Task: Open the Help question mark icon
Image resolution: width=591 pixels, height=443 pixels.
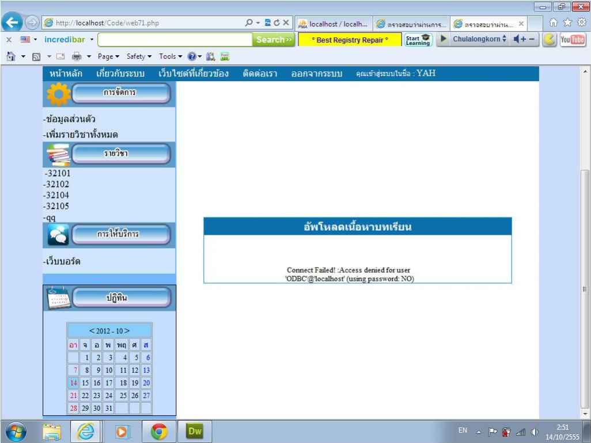Action: tap(192, 56)
